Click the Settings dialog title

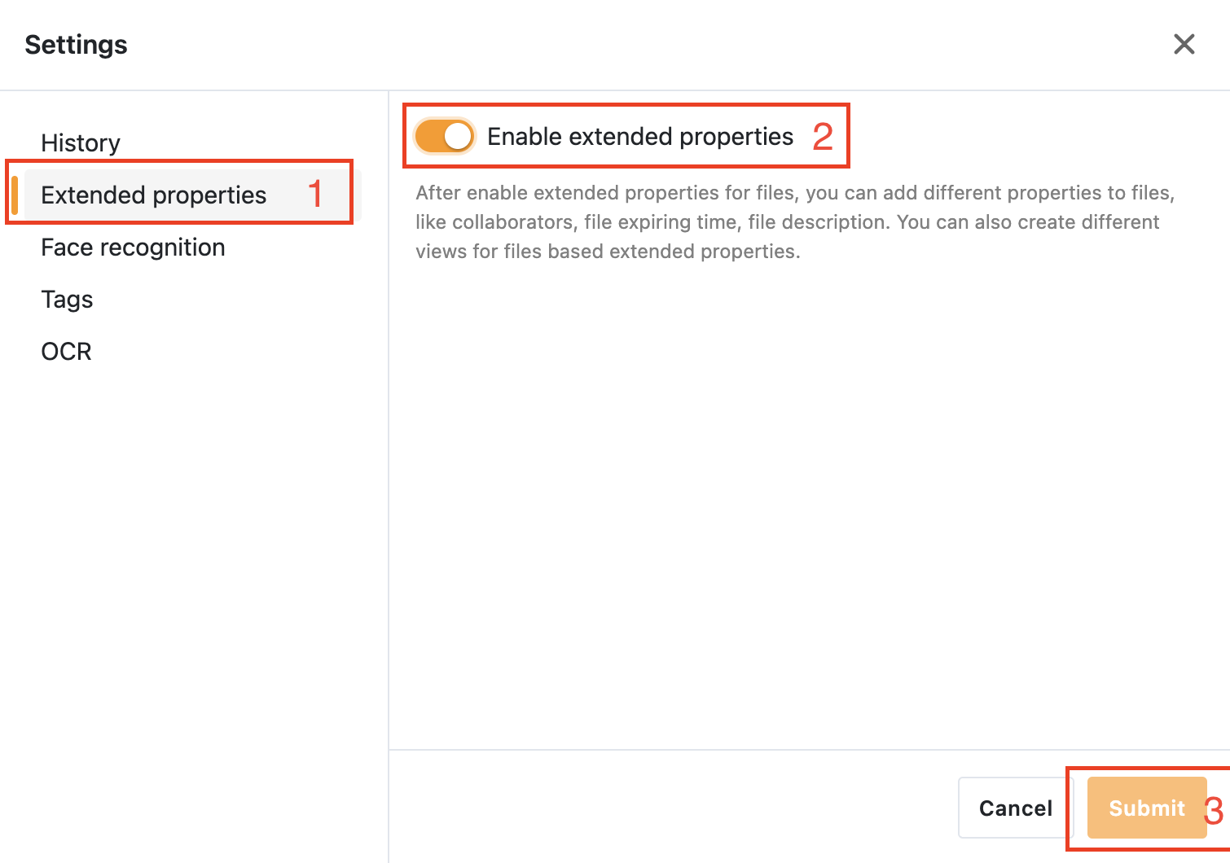coord(76,45)
